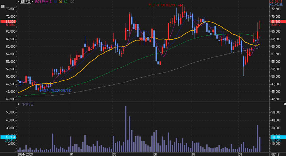286x156 pixels.
Task: Click the small square marker before 티앤엘
Action: tap(18, 2)
